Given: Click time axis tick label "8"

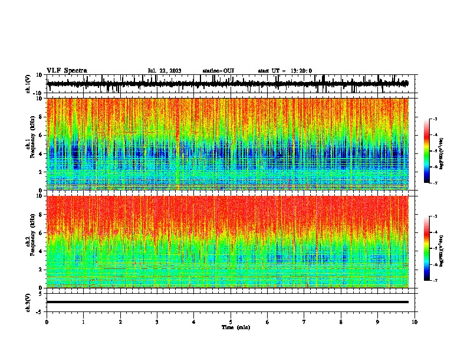Looking at the screenshot, I should [341, 322].
